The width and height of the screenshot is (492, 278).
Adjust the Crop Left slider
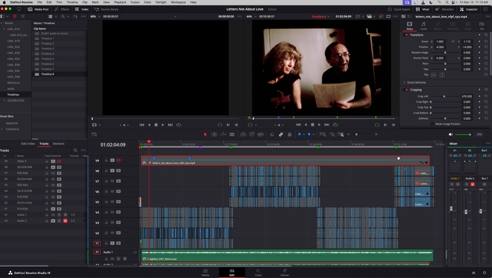tap(444, 96)
